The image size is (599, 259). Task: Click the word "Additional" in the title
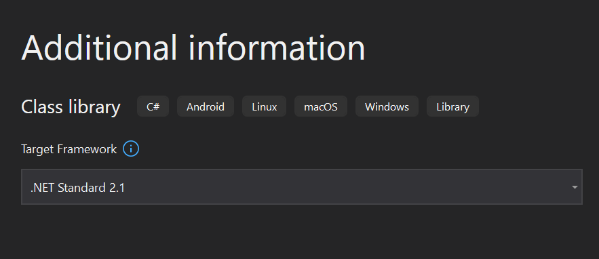click(x=99, y=47)
